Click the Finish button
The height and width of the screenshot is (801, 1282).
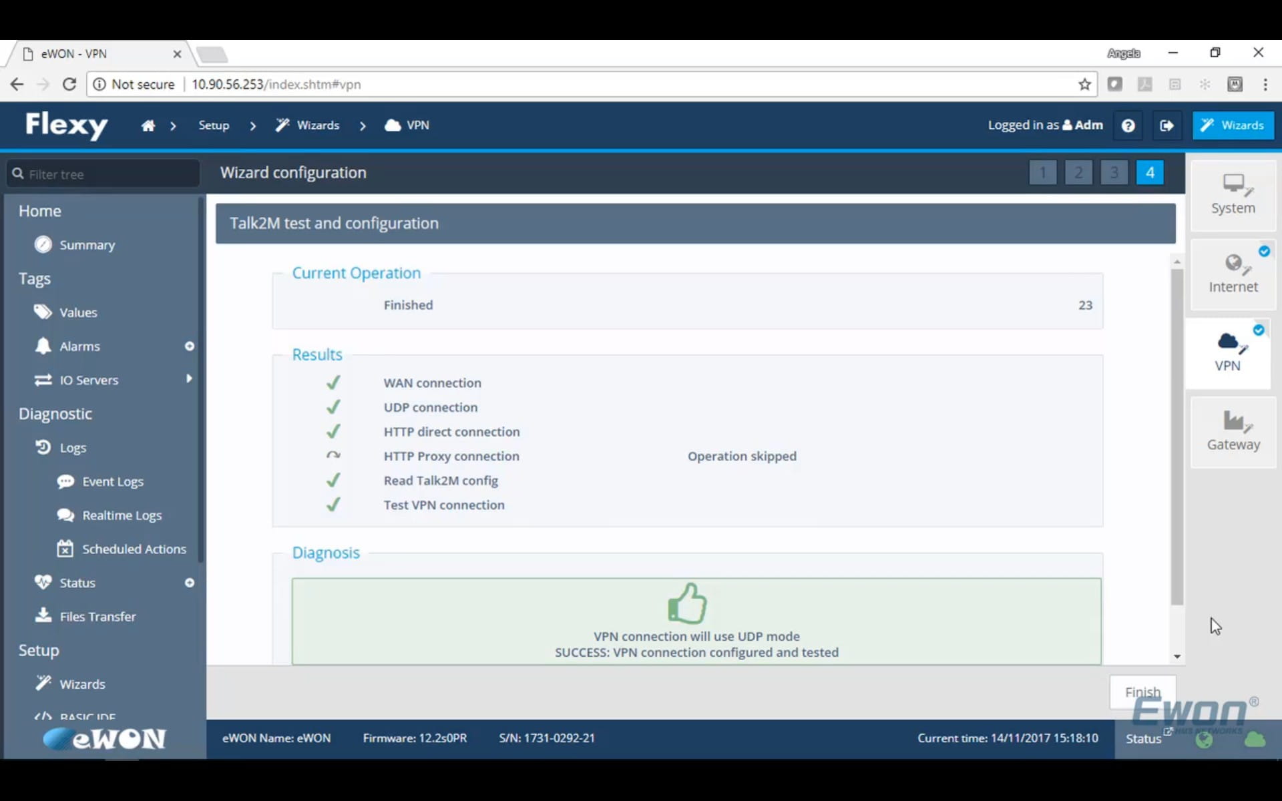coord(1142,692)
